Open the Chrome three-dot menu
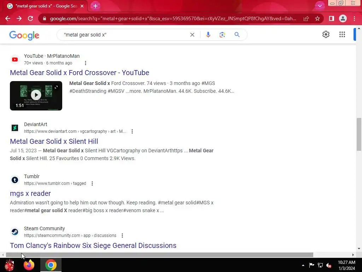The height and width of the screenshot is (272, 362). pos(354,18)
